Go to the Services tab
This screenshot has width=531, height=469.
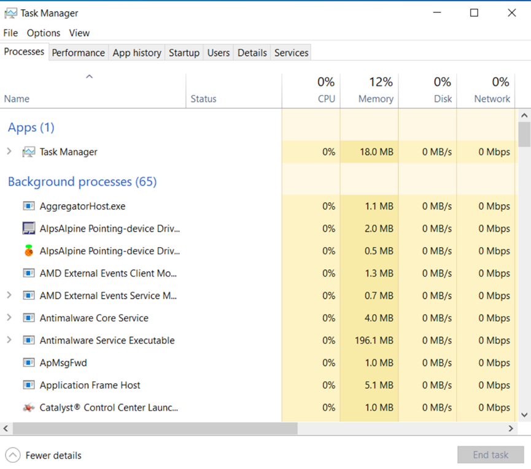click(291, 53)
